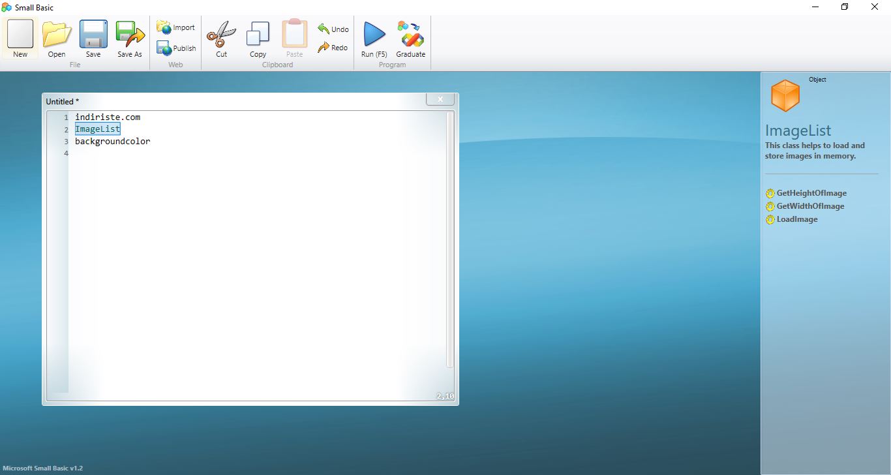Viewport: 891px width, 475px height.
Task: Click the gear icon beside GetWidthOfImage
Action: pos(770,206)
